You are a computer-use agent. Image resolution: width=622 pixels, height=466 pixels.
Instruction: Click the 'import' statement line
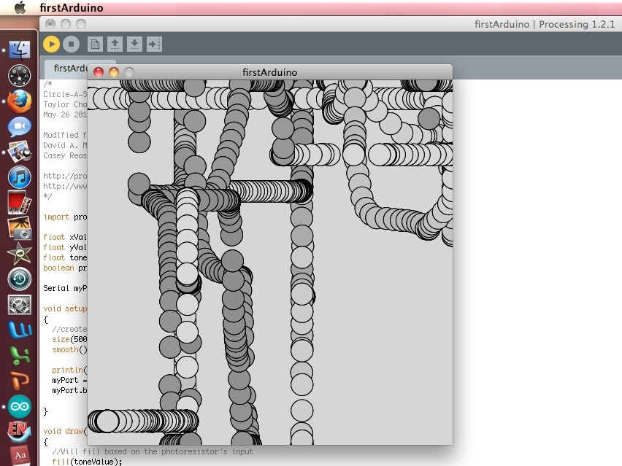point(65,217)
